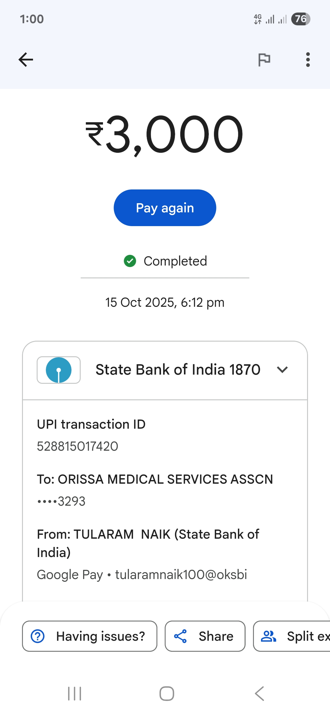Expand the State Bank of India chevron
This screenshot has width=330, height=715.
pos(282,370)
